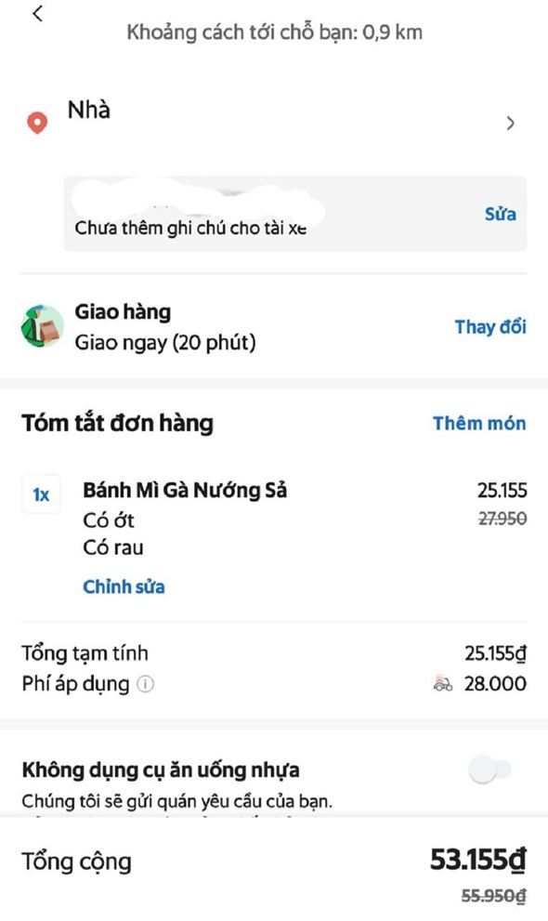Change delivery option via Thay đổi
The image size is (548, 921).
490,326
